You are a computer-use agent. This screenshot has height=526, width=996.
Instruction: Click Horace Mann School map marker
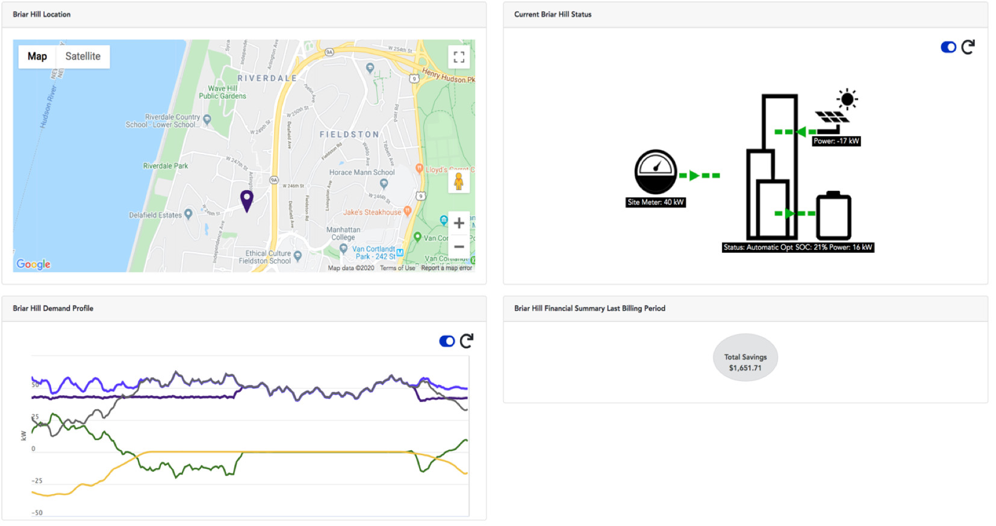384,184
